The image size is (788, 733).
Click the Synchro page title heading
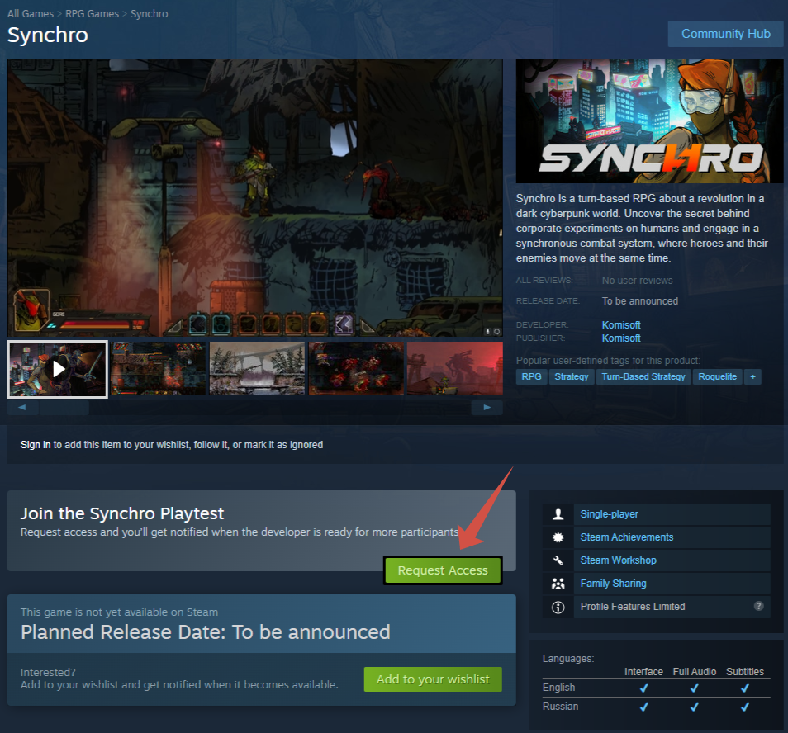click(x=48, y=35)
